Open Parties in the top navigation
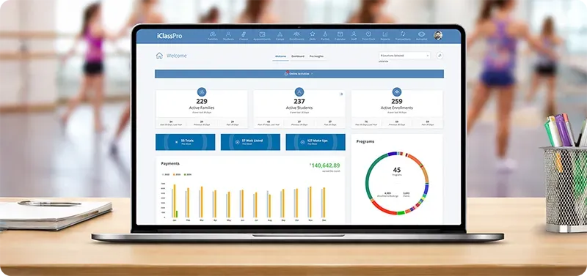This screenshot has width=587, height=276. 325,35
